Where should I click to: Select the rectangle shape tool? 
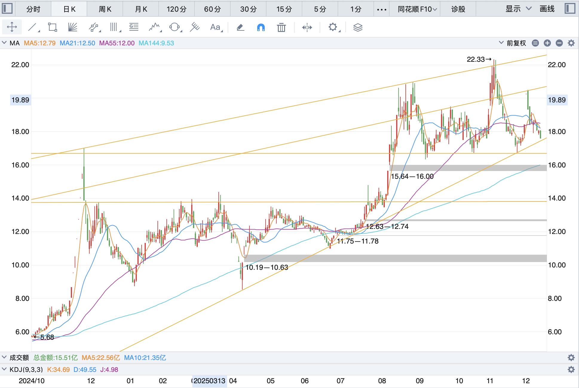(53, 27)
